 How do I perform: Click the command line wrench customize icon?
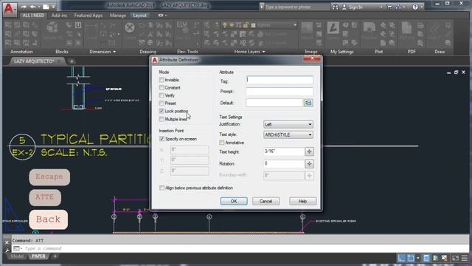click(x=7, y=250)
